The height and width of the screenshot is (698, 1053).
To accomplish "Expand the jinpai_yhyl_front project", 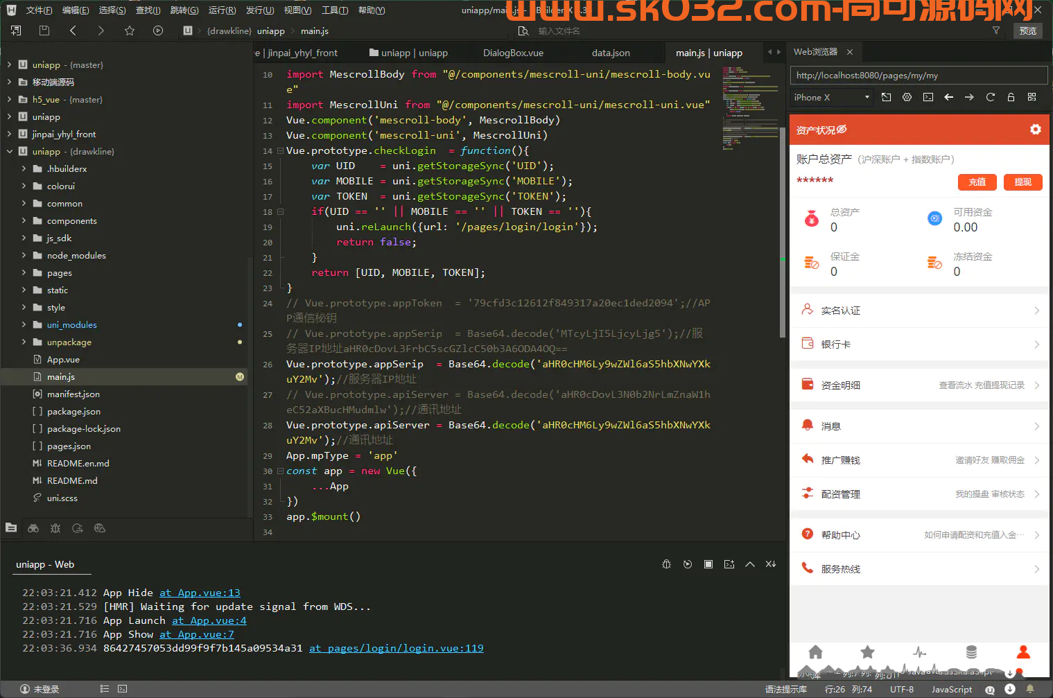I will click(10, 134).
